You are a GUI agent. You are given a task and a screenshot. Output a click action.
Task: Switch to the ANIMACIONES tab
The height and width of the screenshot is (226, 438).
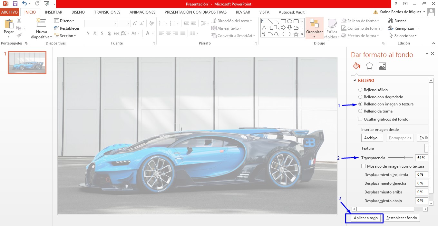(x=142, y=12)
